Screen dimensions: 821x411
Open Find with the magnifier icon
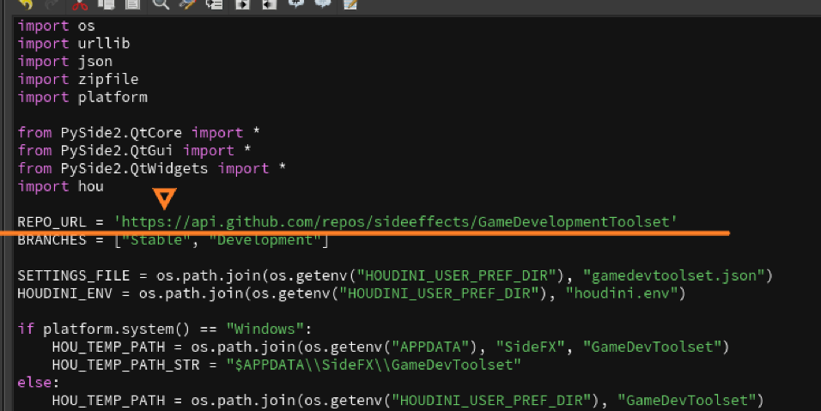point(161,4)
